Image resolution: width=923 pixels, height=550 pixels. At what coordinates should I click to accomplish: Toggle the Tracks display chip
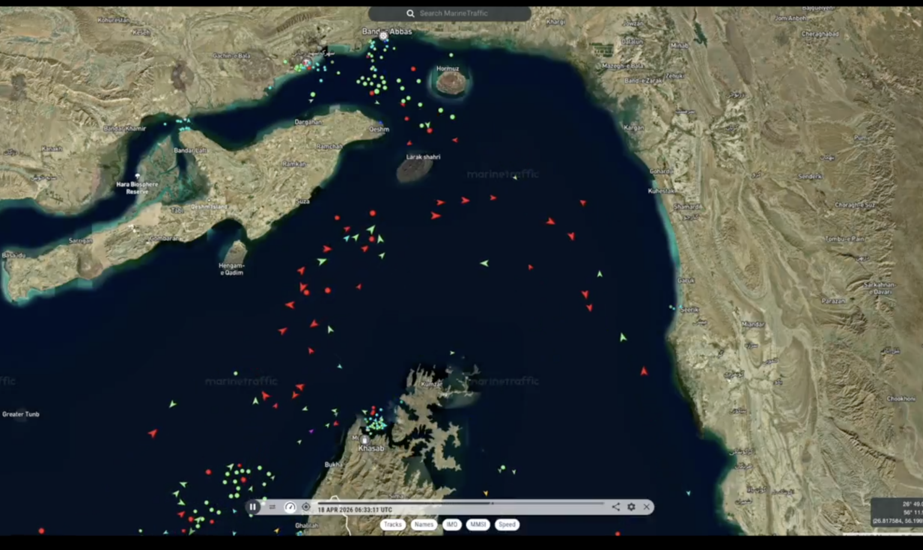[x=392, y=524]
